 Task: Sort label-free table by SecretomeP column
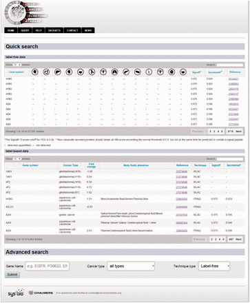pos(215,72)
